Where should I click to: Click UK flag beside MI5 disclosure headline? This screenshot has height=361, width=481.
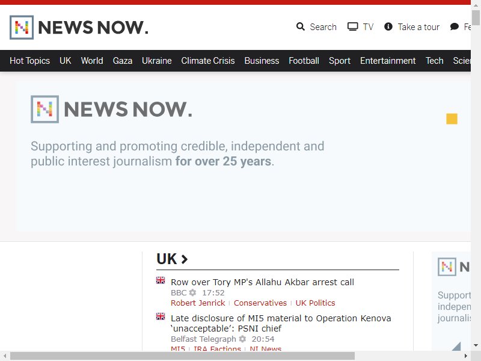[x=161, y=316]
